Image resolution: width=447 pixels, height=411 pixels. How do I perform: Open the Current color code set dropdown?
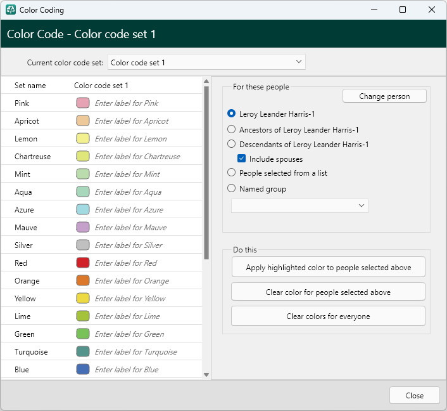click(x=206, y=62)
